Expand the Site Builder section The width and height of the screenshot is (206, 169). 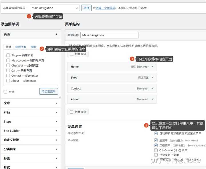pyautogui.click(x=56, y=131)
